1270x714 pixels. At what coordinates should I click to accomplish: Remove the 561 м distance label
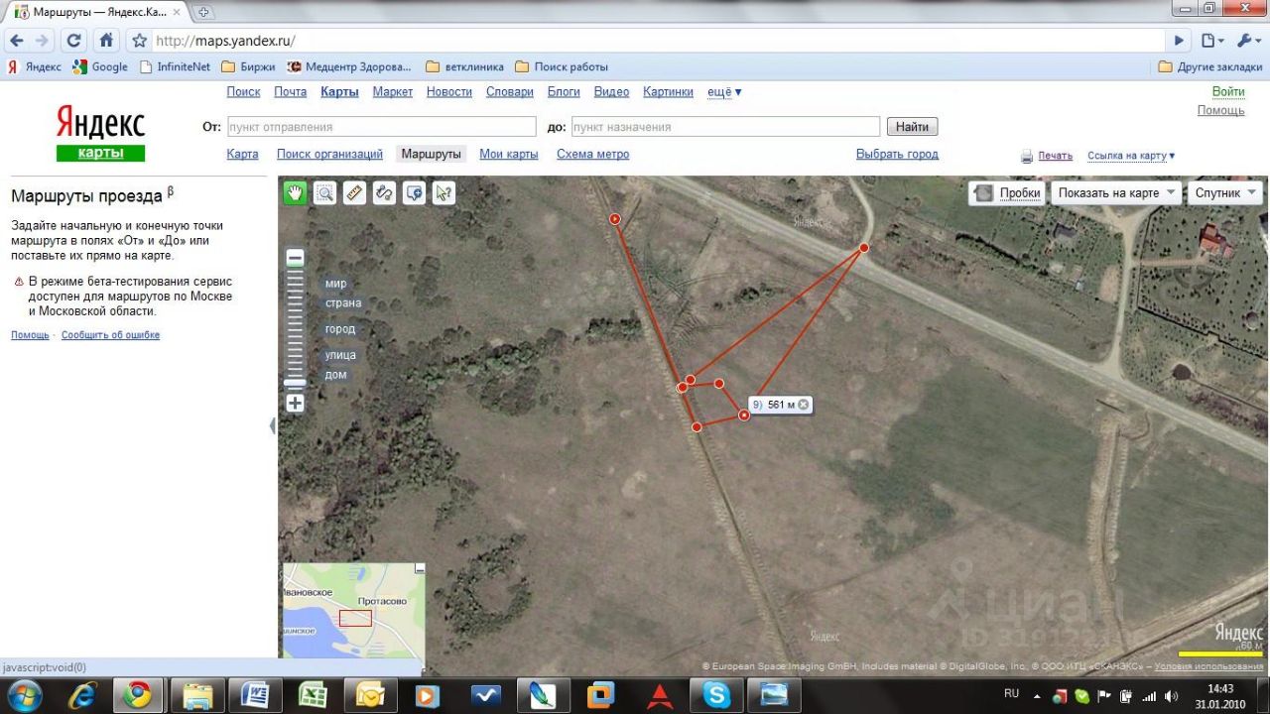pyautogui.click(x=804, y=405)
